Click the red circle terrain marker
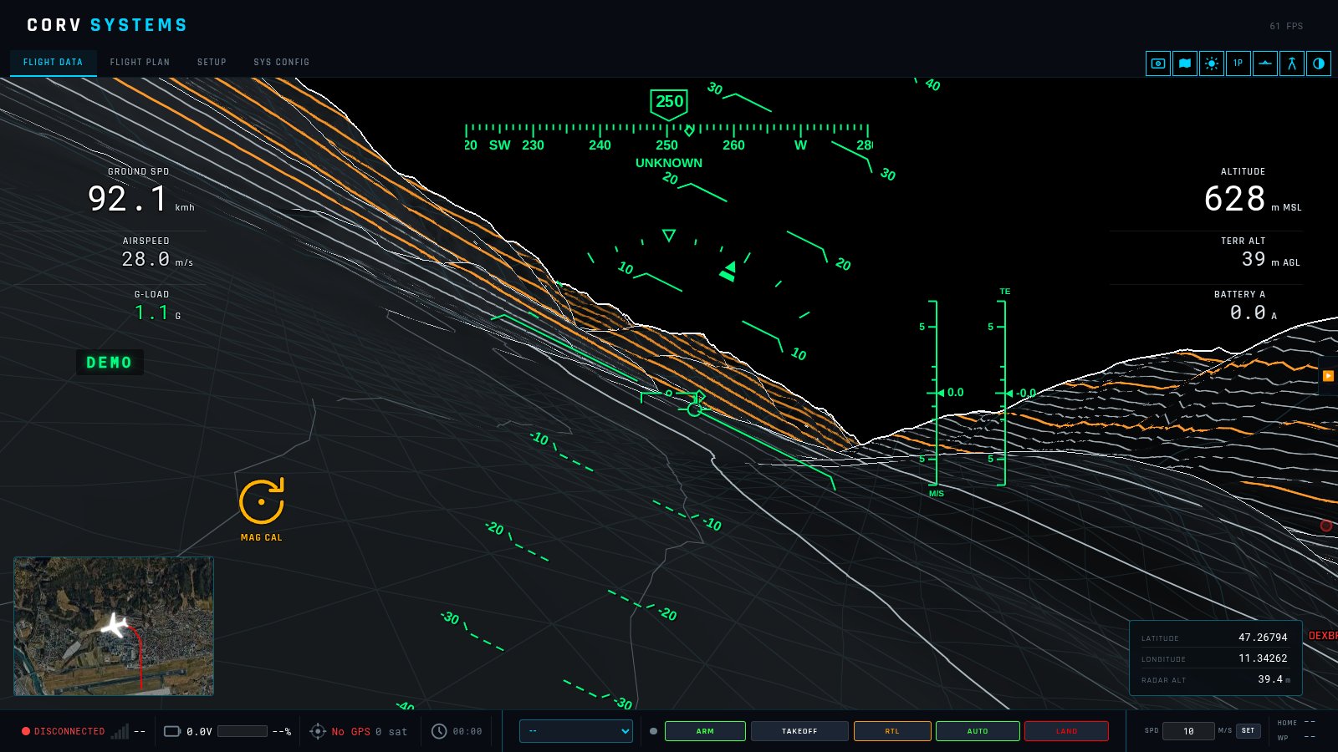Image resolution: width=1338 pixels, height=752 pixels. point(1326,526)
